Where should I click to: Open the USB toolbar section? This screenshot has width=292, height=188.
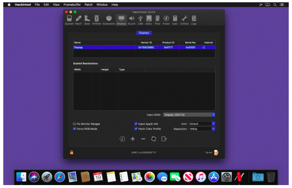pyautogui.click(x=140, y=20)
